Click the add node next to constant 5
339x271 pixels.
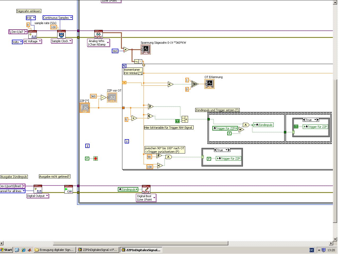point(134,118)
